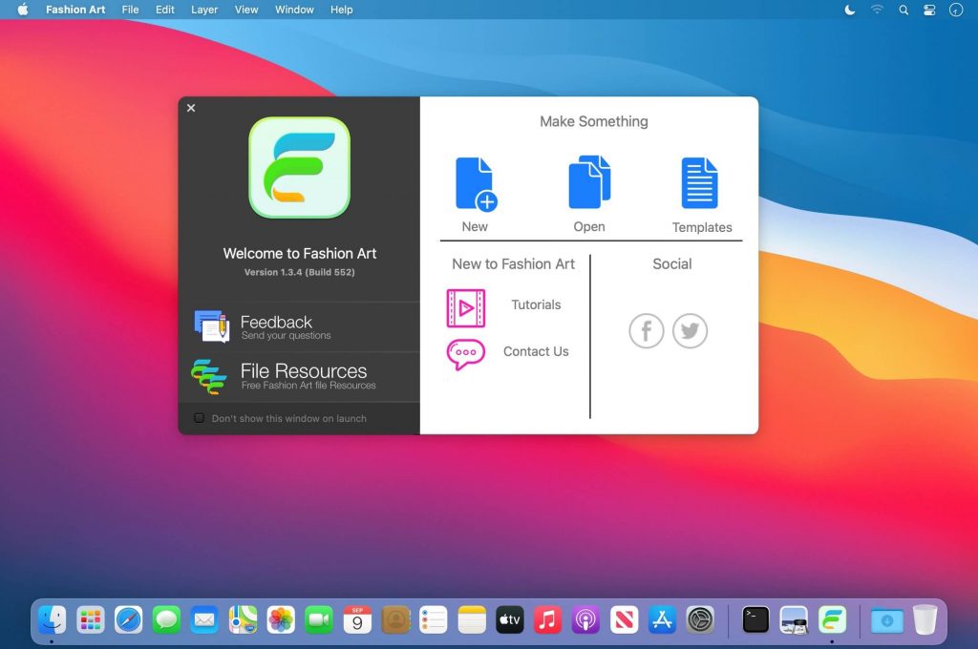The height and width of the screenshot is (649, 978).
Task: Open the Window menu
Action: pyautogui.click(x=294, y=10)
